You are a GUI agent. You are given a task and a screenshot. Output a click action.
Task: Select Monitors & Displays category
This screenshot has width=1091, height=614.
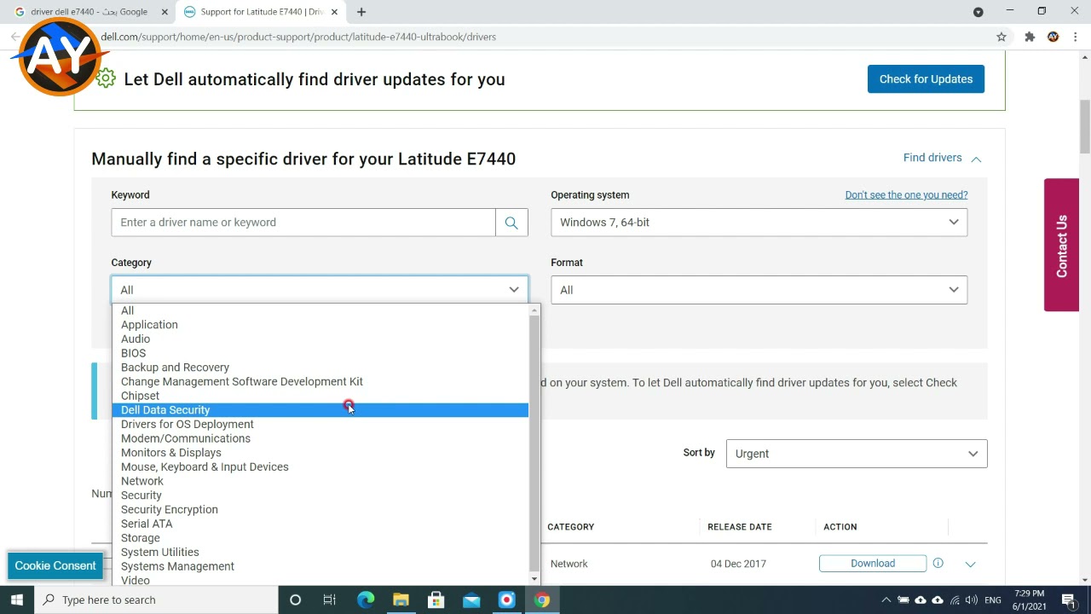[320, 453]
